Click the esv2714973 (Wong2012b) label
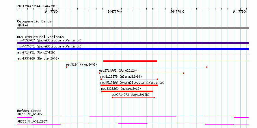 (131, 95)
